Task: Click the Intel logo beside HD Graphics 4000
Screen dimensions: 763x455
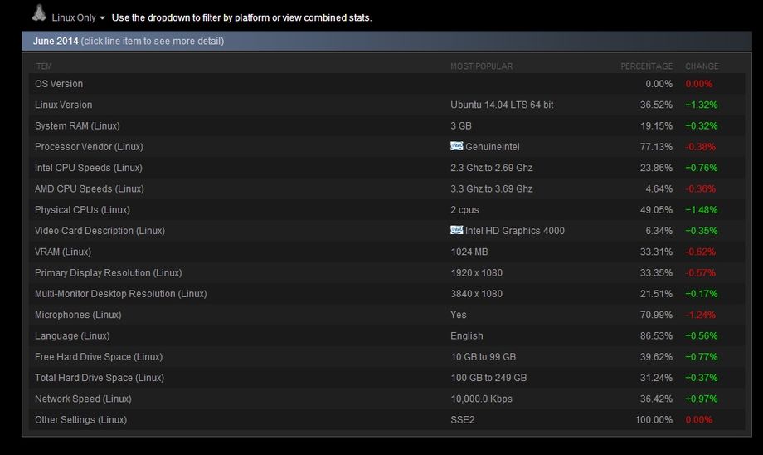Action: tap(456, 230)
